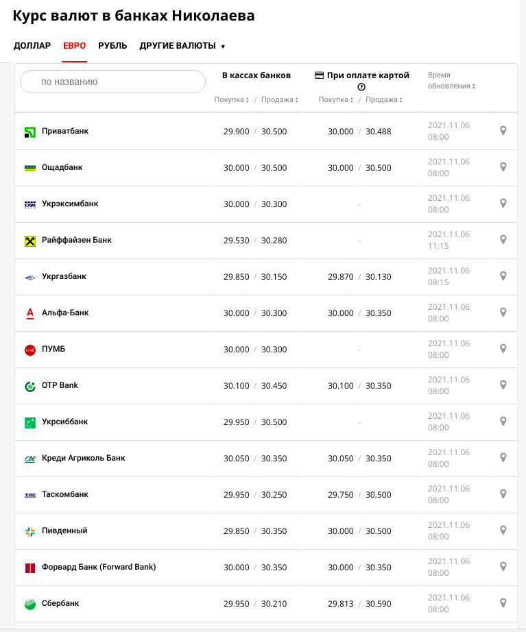Open the Укрсиббанк bank link

[65, 422]
